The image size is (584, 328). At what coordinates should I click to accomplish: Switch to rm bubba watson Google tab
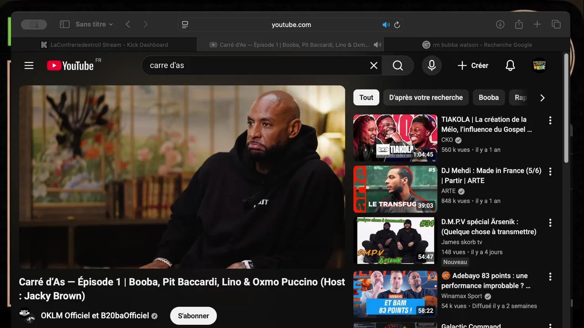pyautogui.click(x=477, y=45)
